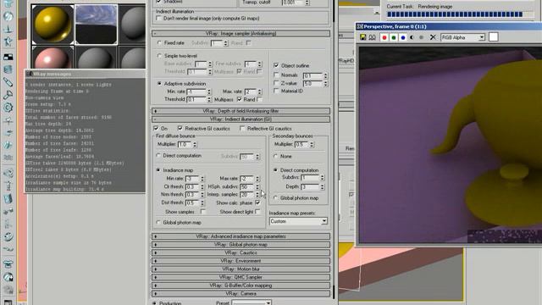Viewport: 542px width, 305px height.
Task: Expand the VRay Caustics rollout
Action: tap(241, 252)
